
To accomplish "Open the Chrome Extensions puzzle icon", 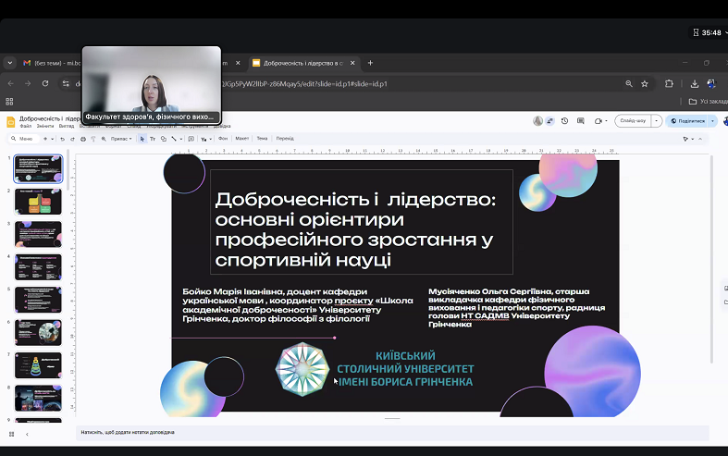I will pyautogui.click(x=669, y=84).
